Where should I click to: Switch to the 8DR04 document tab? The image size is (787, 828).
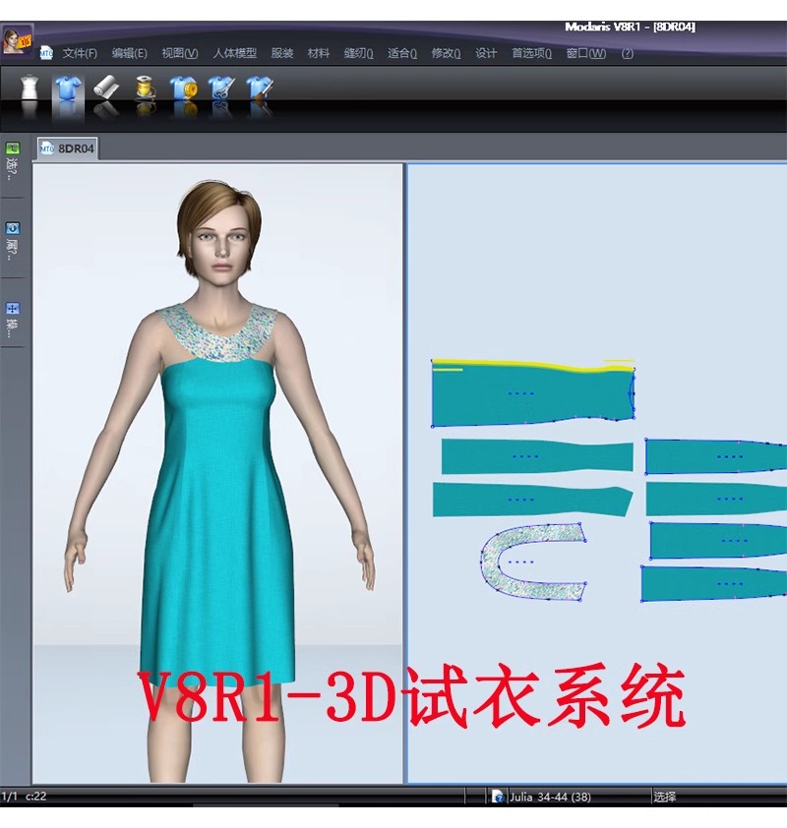[x=67, y=148]
